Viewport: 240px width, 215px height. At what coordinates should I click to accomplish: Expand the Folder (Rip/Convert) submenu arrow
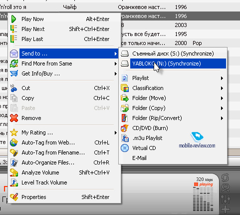222,118
